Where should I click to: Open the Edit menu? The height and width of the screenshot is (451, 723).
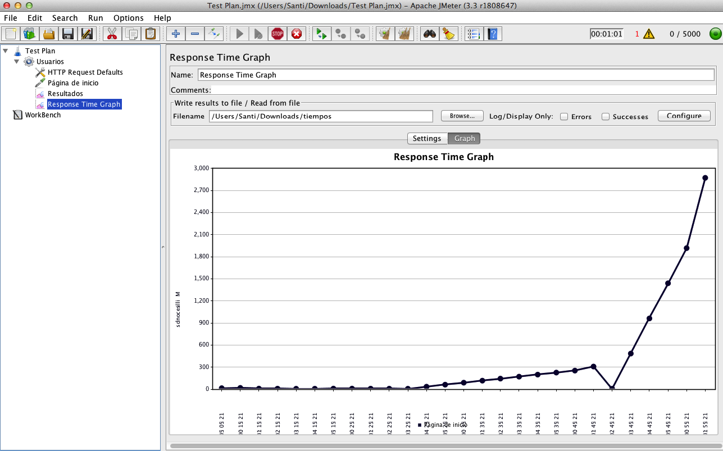35,18
